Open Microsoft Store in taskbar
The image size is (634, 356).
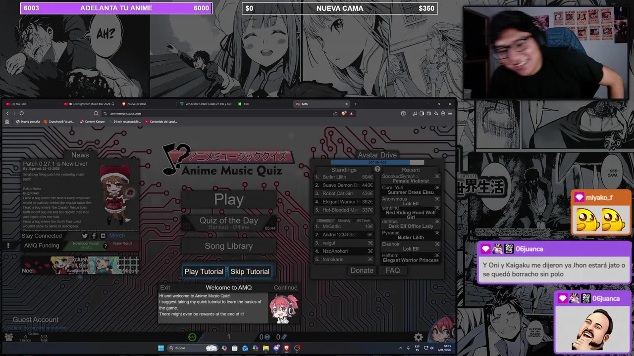[234, 348]
